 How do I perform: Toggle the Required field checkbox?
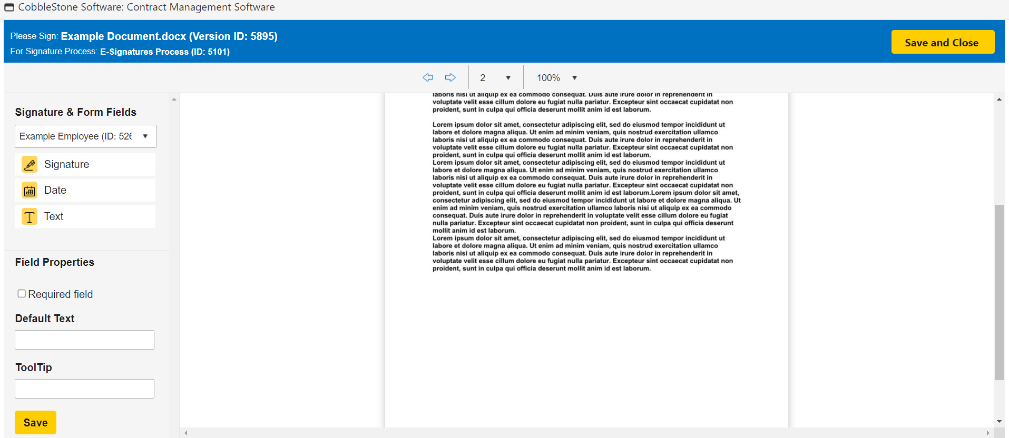(22, 294)
